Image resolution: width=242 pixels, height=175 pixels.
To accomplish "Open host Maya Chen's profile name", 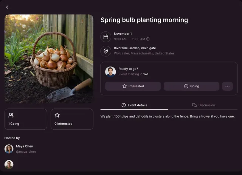I will pyautogui.click(x=24, y=146).
